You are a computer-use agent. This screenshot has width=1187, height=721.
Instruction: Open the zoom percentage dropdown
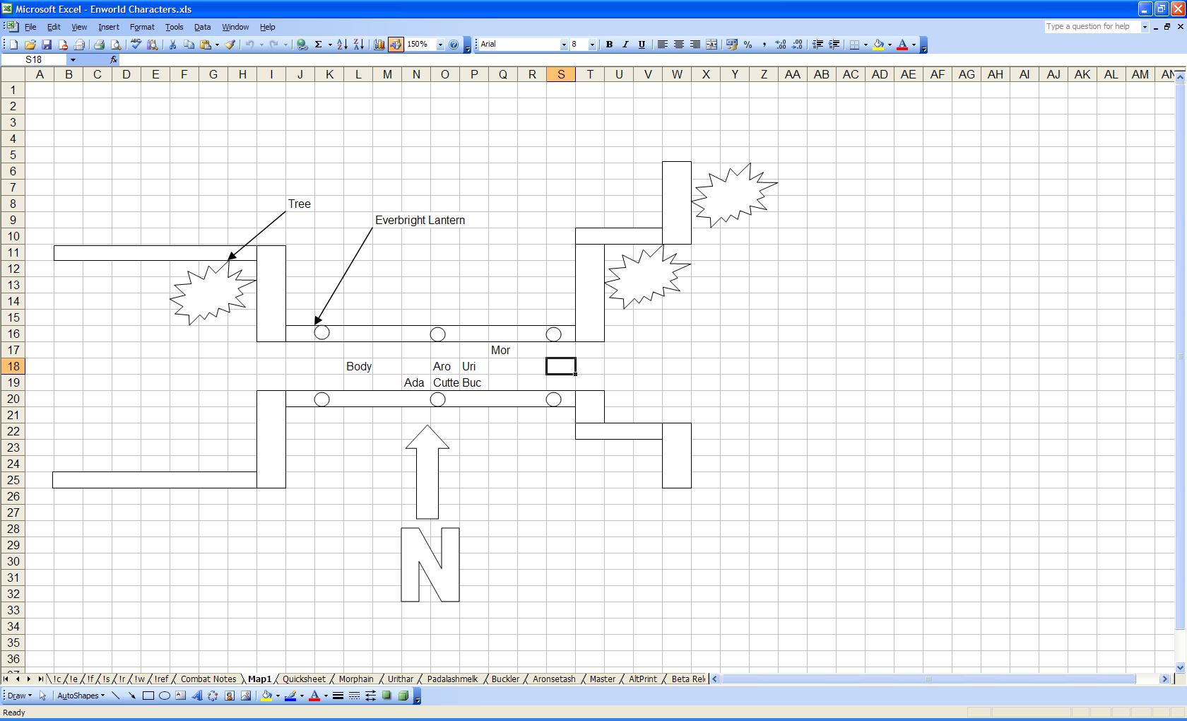[x=440, y=45]
